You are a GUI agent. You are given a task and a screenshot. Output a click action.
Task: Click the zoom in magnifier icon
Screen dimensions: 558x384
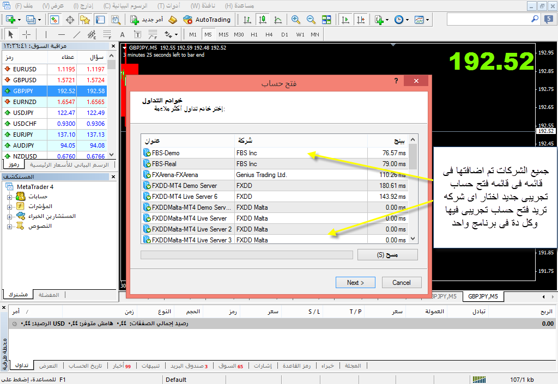point(296,20)
